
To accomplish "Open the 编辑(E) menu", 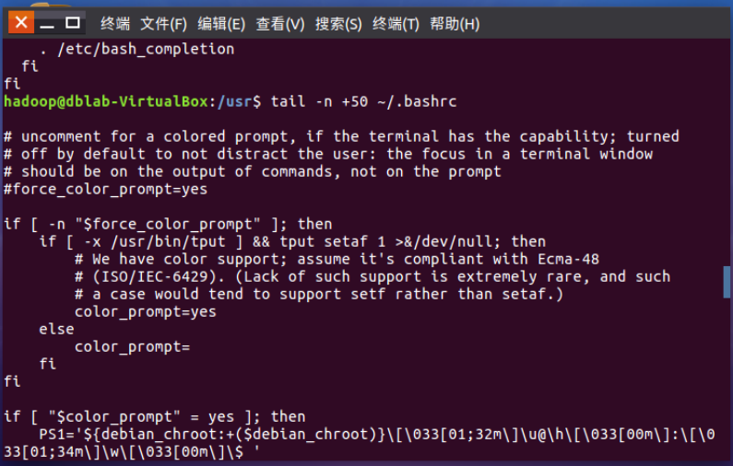I will tap(221, 23).
